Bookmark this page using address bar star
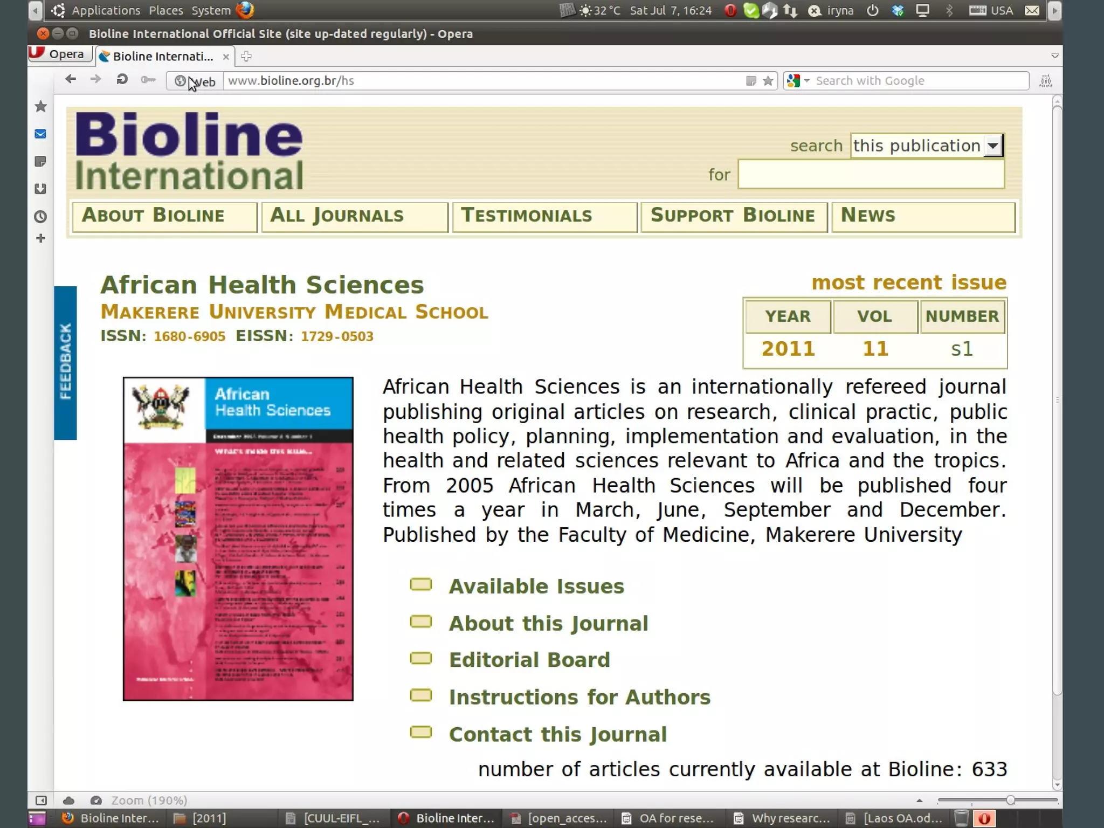The image size is (1104, 828). (x=768, y=81)
